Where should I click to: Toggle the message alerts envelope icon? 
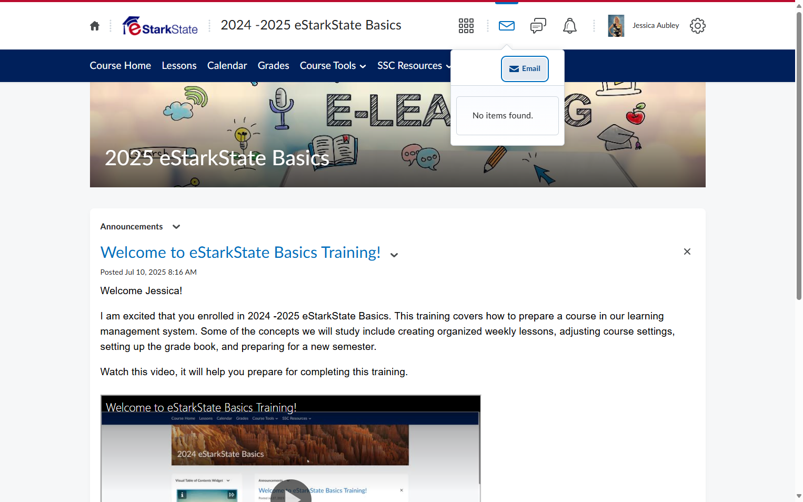(507, 26)
